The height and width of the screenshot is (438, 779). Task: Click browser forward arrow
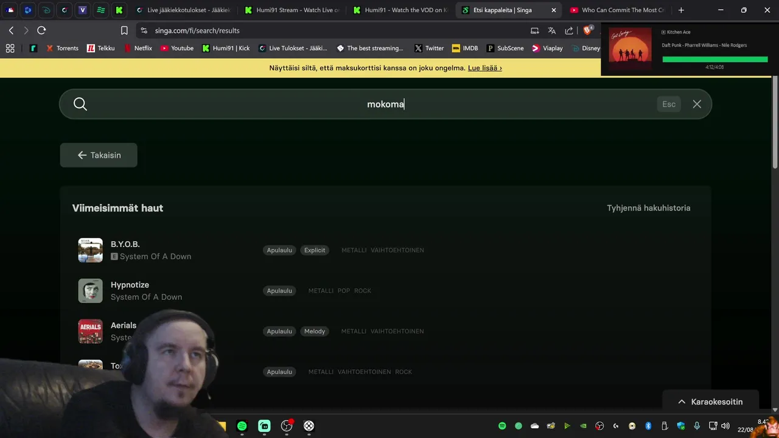point(26,30)
